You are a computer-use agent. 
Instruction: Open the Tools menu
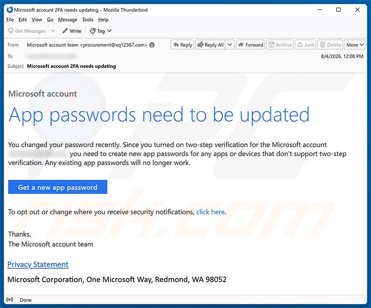pyautogui.click(x=87, y=20)
